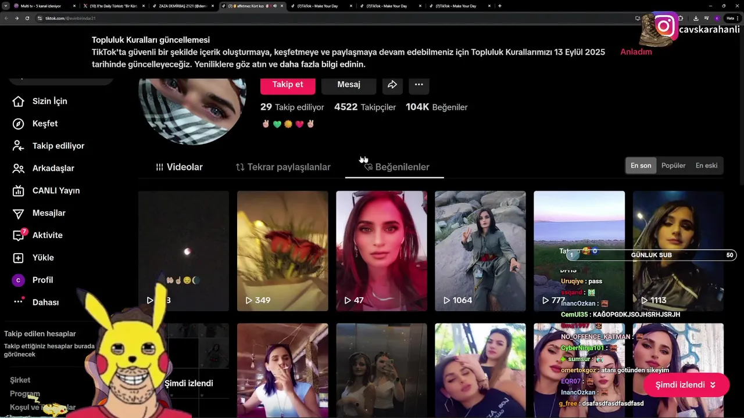Open Profil from the sidebar

pos(33,280)
